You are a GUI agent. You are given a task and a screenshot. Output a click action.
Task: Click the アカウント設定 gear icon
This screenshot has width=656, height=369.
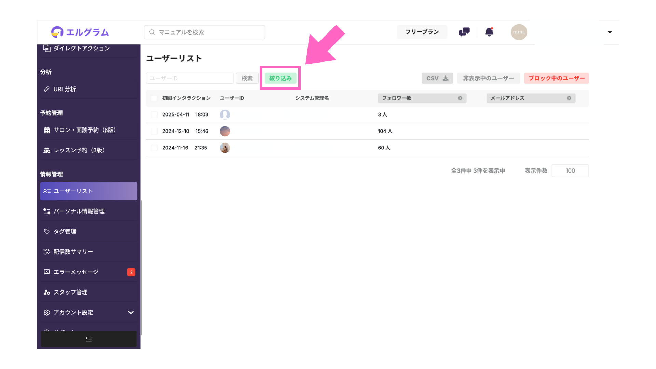(47, 312)
